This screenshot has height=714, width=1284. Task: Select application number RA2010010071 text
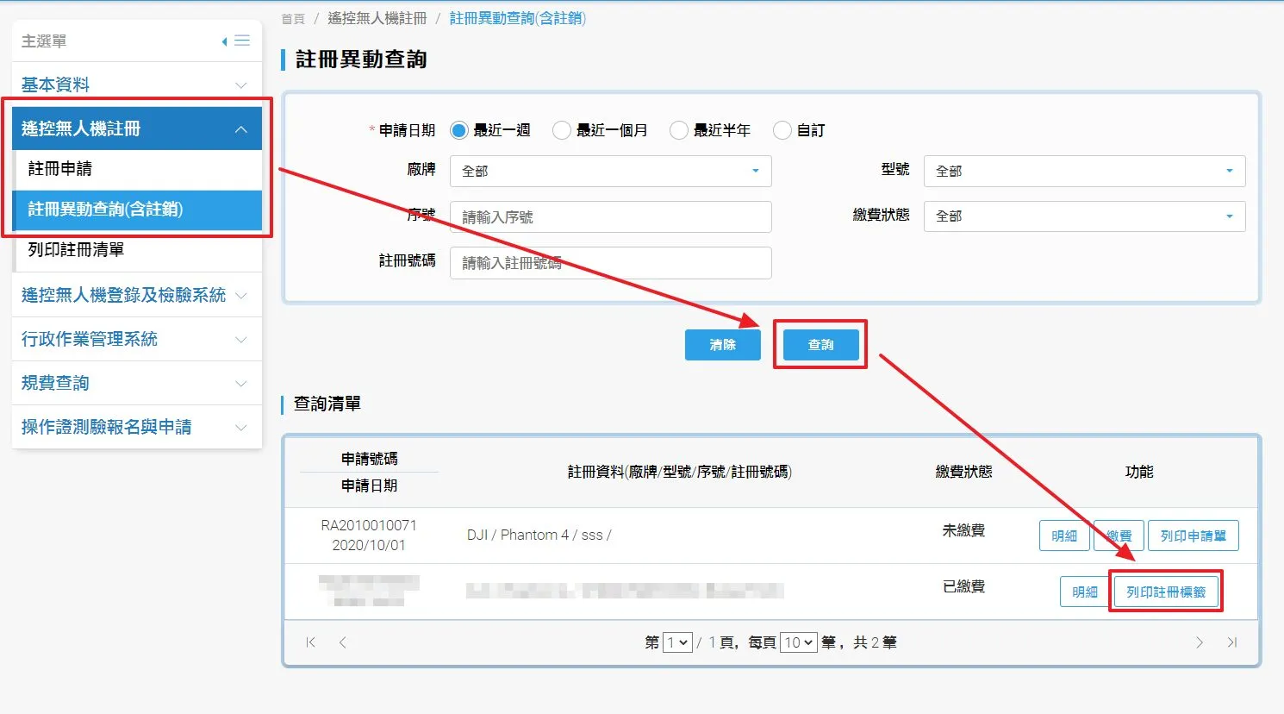369,525
